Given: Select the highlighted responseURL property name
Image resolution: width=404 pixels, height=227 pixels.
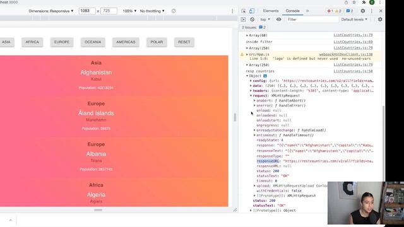Looking at the screenshot, I should [x=268, y=161].
